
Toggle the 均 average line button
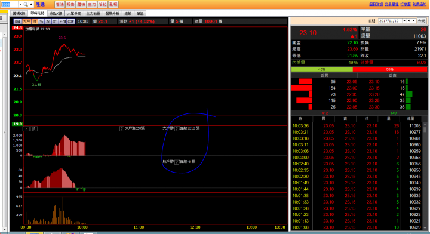click(34, 21)
